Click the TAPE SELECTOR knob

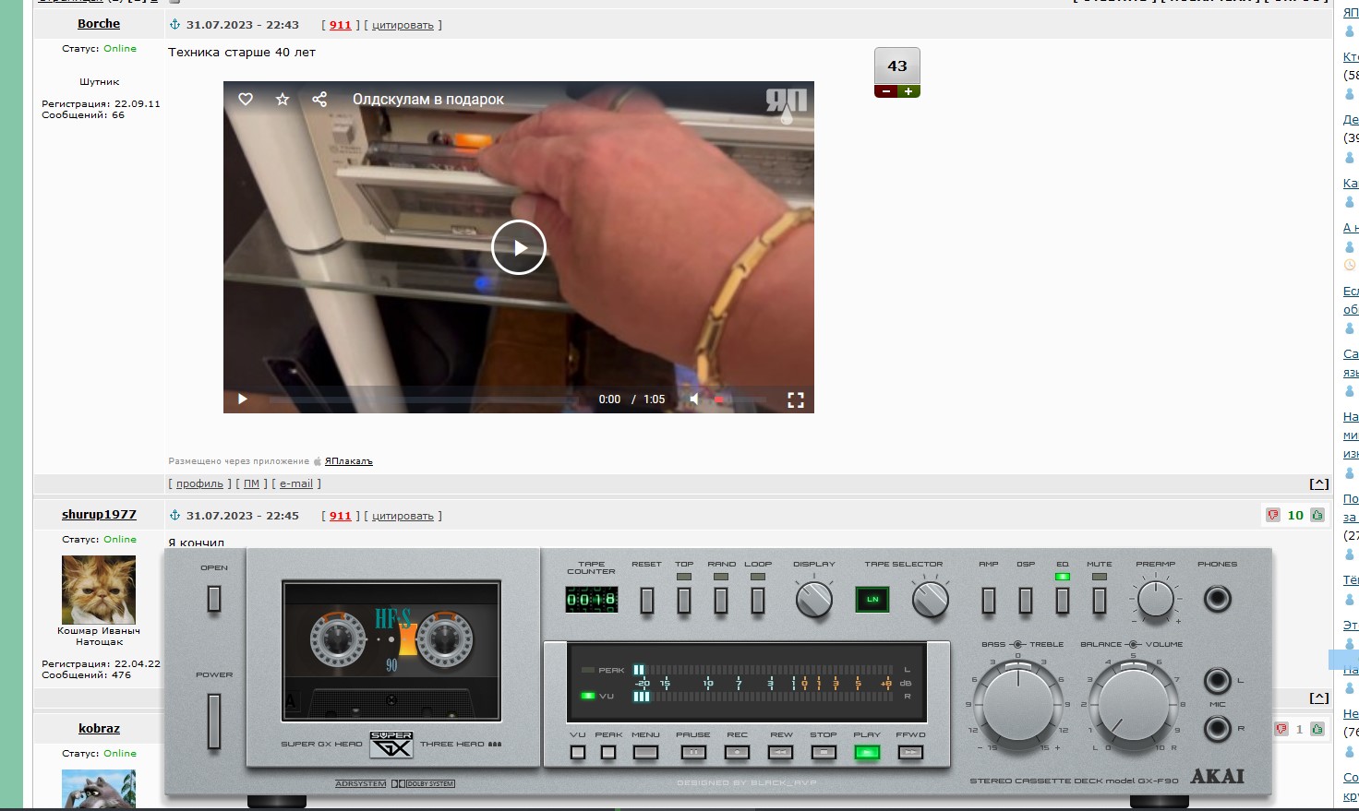tap(930, 600)
